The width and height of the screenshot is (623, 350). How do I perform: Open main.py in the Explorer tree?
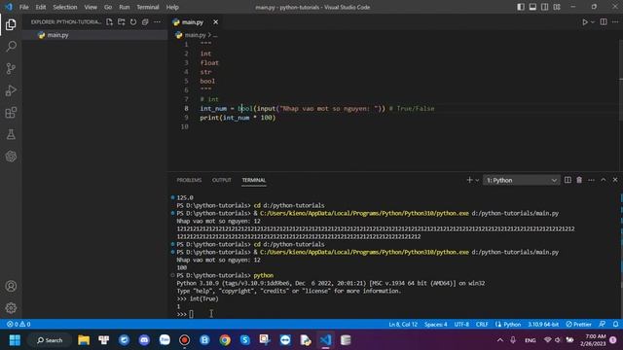click(x=57, y=35)
